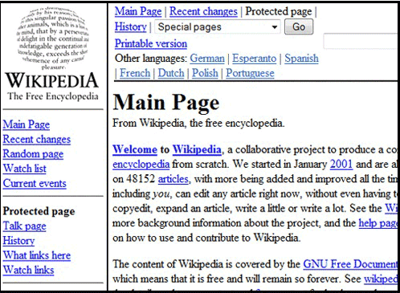Open Recent changes in the sidebar

tap(37, 140)
